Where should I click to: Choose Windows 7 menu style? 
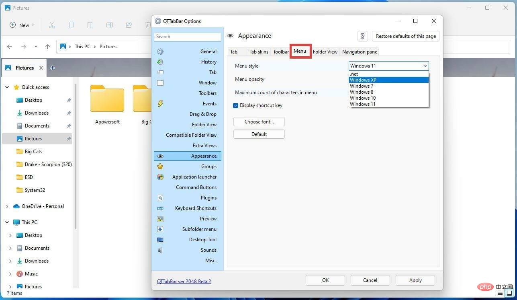(x=388, y=86)
